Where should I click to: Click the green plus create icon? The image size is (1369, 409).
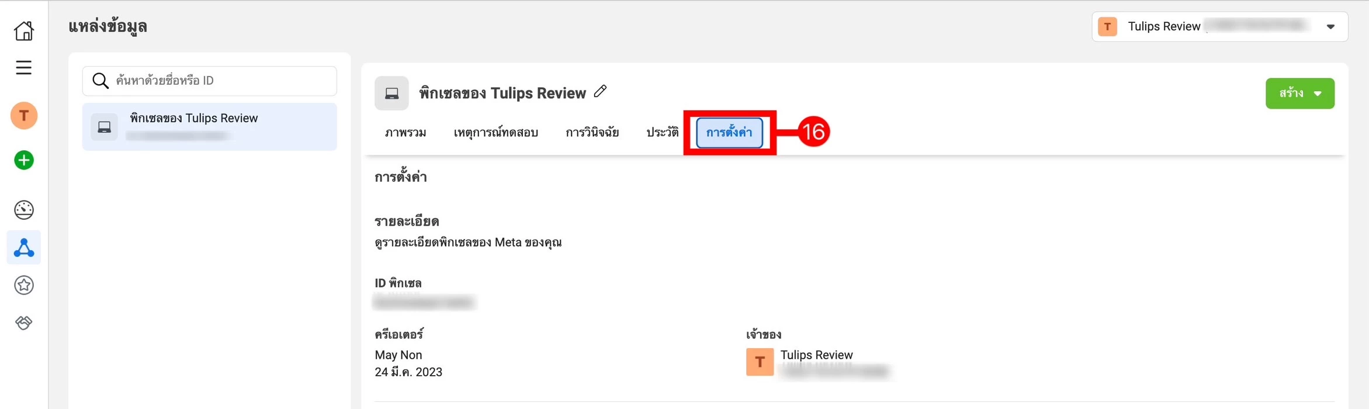pos(24,160)
